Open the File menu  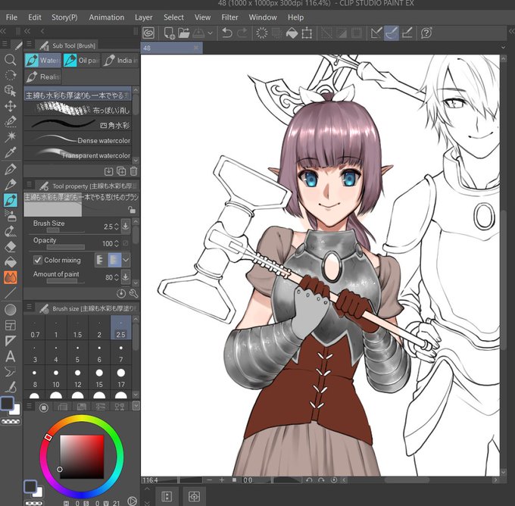11,17
